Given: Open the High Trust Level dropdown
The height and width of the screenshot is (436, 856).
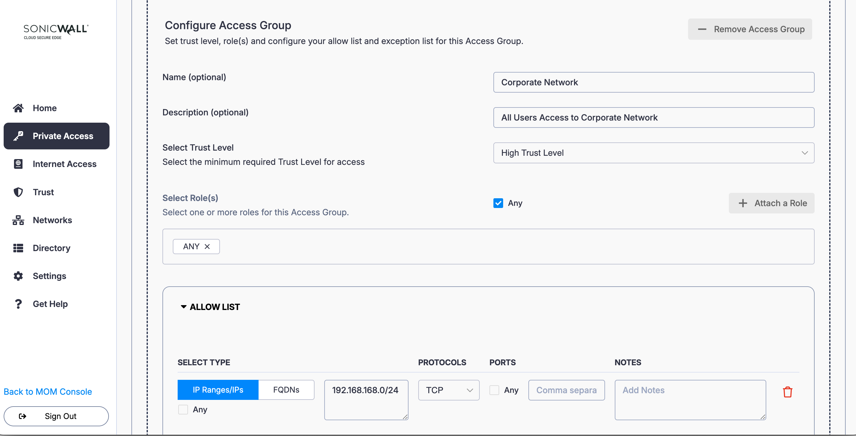Looking at the screenshot, I should [x=653, y=153].
